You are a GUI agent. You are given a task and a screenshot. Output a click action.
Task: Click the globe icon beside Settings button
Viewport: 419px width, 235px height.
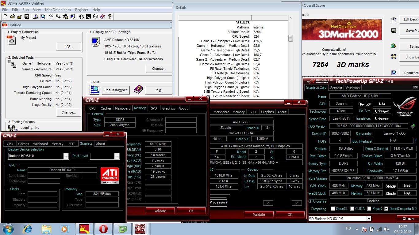pos(394,46)
